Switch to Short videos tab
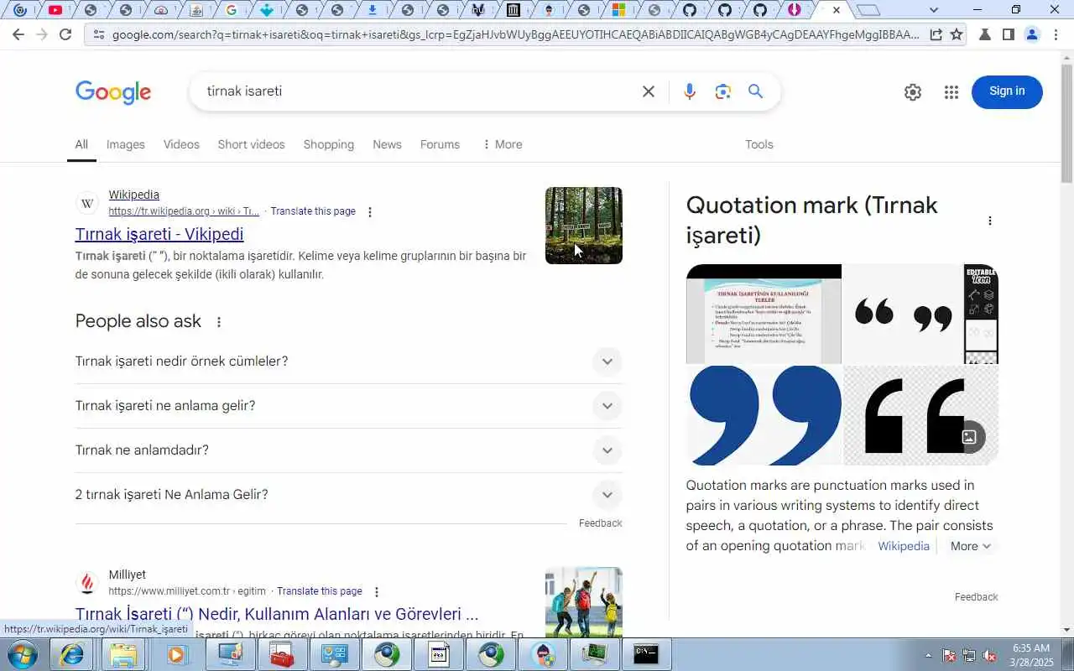Viewport: 1074px width, 671px height. (x=251, y=144)
